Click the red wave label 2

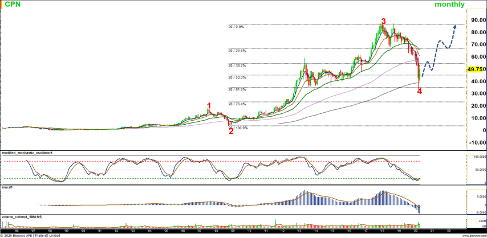coord(231,131)
